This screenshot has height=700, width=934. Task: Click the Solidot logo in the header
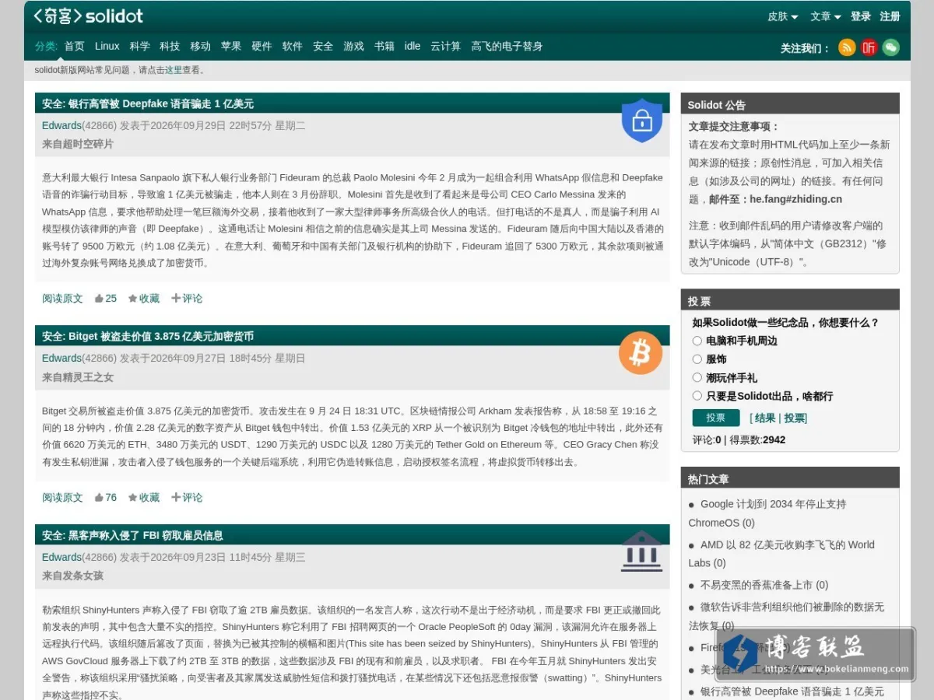pos(88,16)
